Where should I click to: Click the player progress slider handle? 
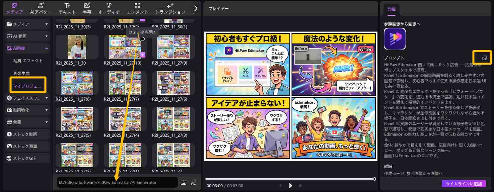tap(374, 179)
